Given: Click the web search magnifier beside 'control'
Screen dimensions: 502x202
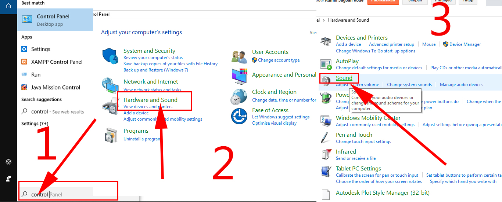Looking at the screenshot, I should [x=25, y=111].
